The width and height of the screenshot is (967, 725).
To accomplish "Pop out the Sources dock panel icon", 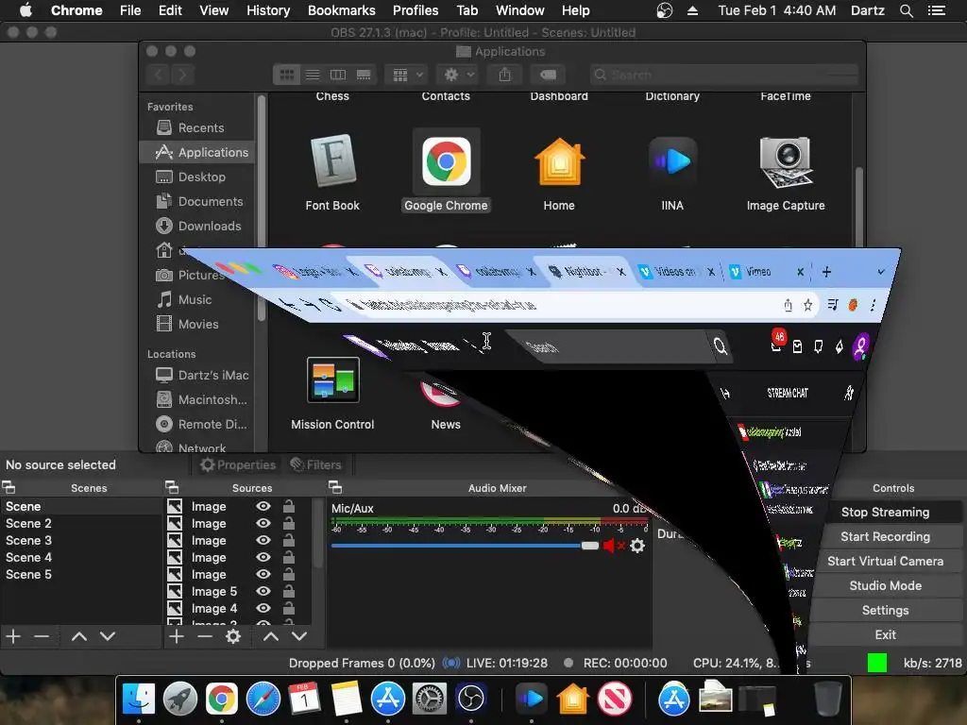I will (172, 488).
